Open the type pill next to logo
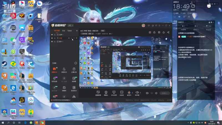The width and height of the screenshot is (222, 125). [70, 25]
